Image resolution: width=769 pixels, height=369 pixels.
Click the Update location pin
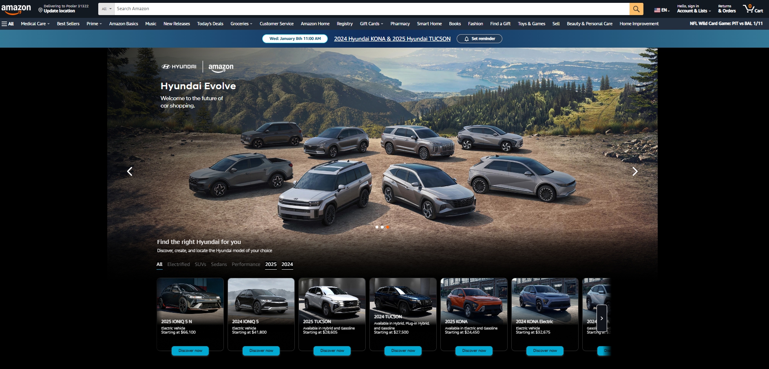40,10
